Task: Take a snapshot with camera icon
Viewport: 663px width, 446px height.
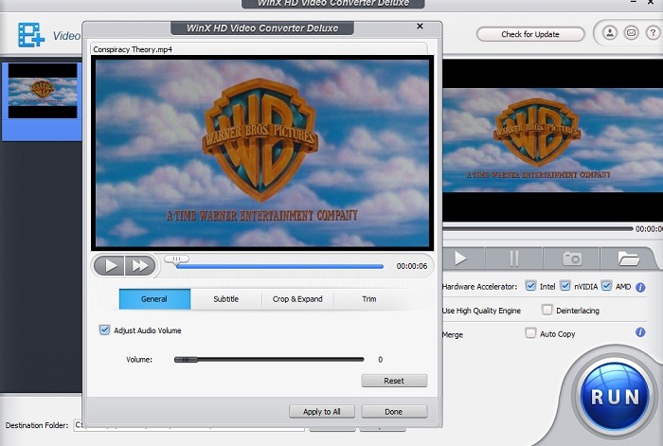Action: pyautogui.click(x=572, y=259)
